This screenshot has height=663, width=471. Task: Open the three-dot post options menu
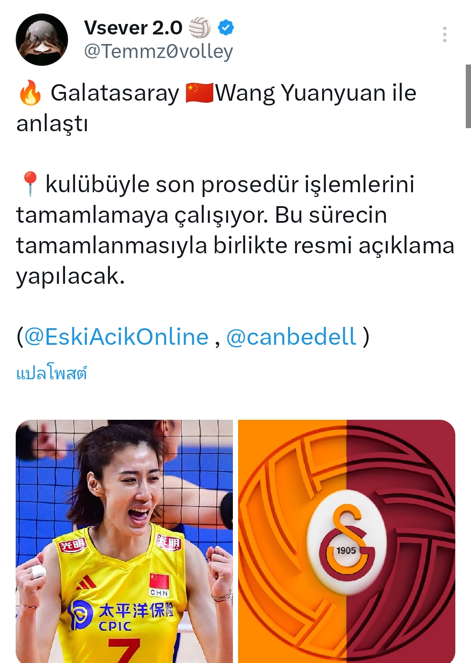(444, 34)
